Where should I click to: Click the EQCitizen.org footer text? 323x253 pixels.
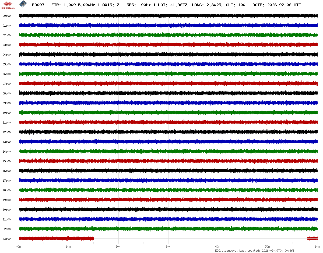[226, 251]
